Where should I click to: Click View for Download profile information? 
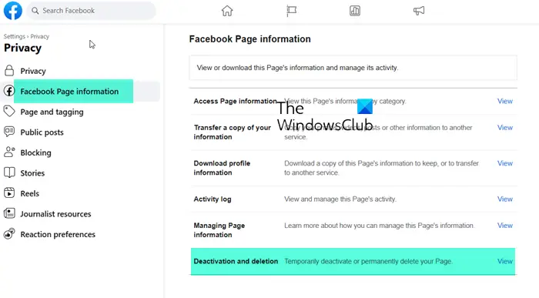[505, 163]
